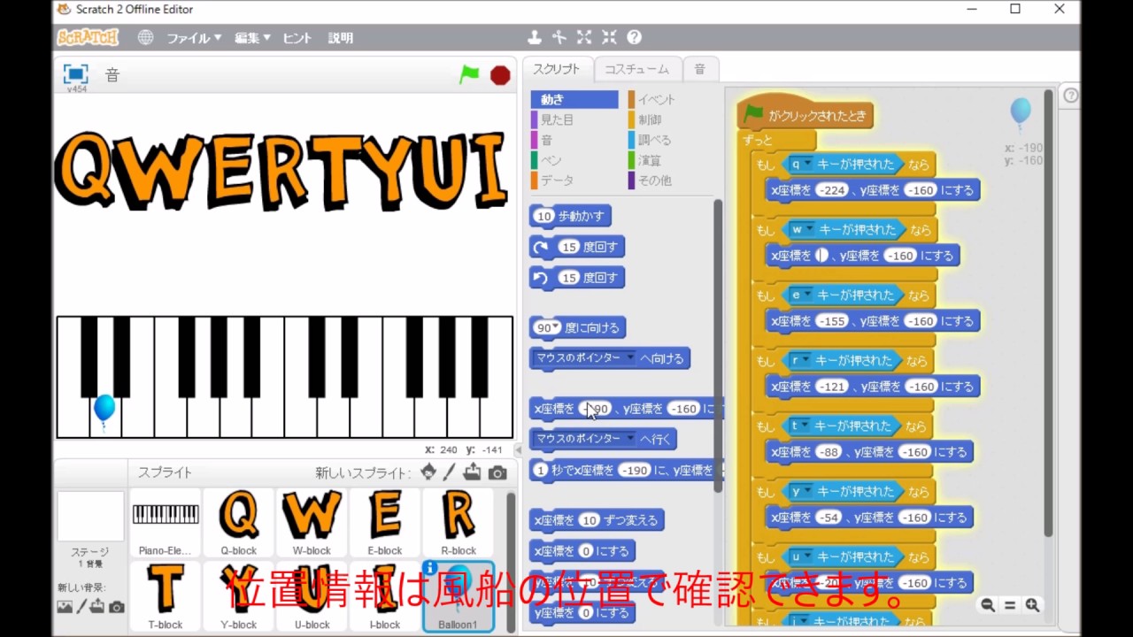
Task: Reset scripts area zoom
Action: pos(1010,605)
